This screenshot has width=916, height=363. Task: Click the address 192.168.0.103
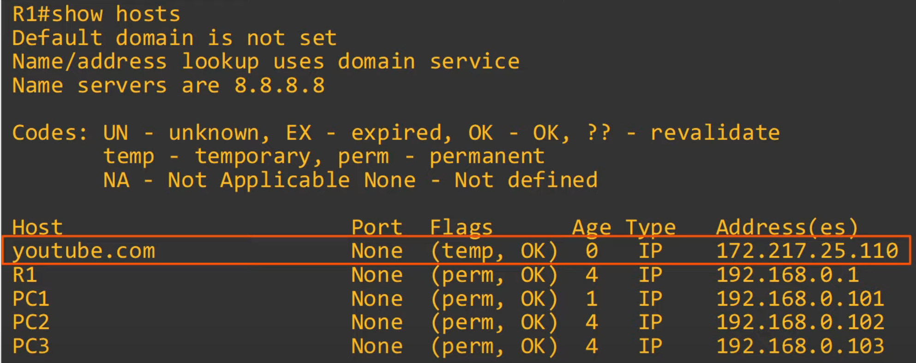click(x=800, y=346)
